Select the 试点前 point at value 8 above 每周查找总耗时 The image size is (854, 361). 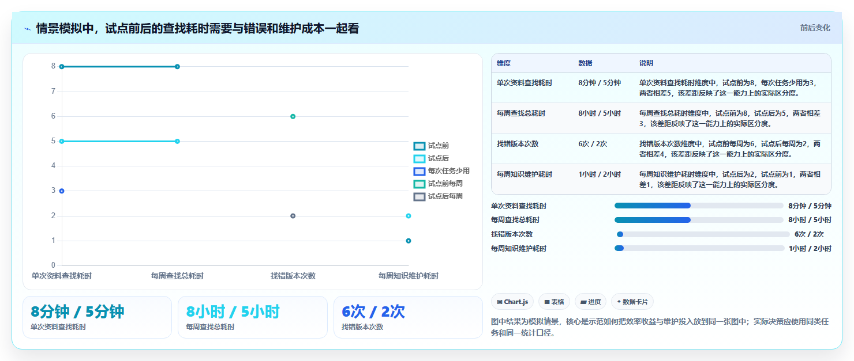point(177,67)
